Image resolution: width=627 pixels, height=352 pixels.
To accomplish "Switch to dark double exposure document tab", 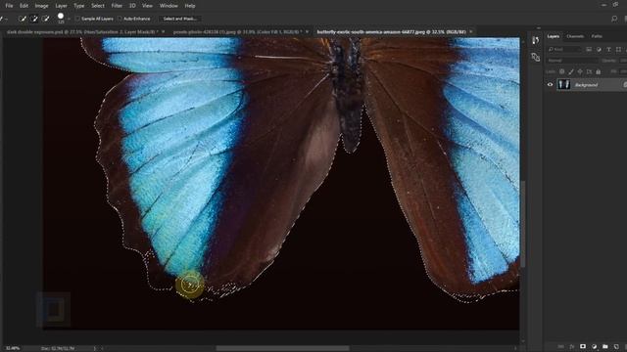I will pyautogui.click(x=82, y=31).
